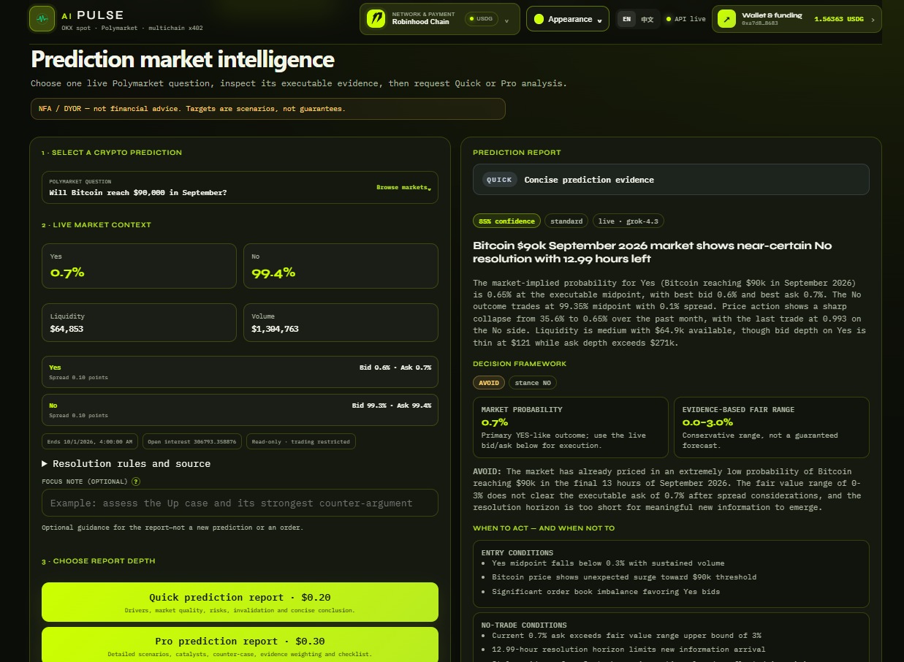Click the wallet chevron arrow at far right
Viewport: 904px width, 662px height.
pos(873,20)
